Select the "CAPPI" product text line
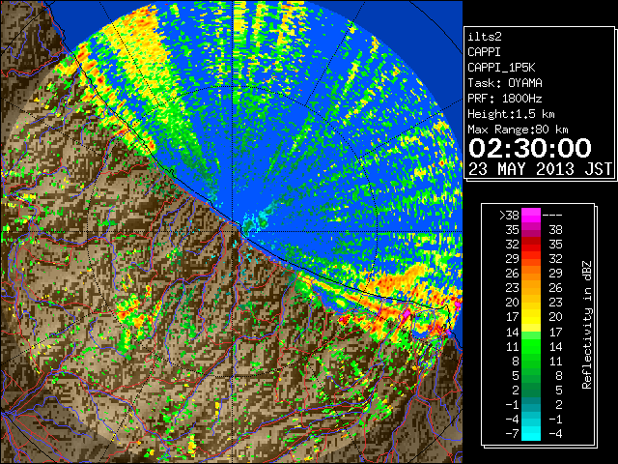The image size is (618, 464). coord(484,52)
